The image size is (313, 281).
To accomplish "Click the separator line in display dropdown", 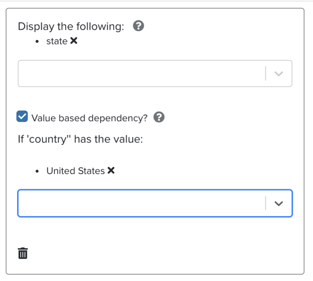I will point(265,73).
